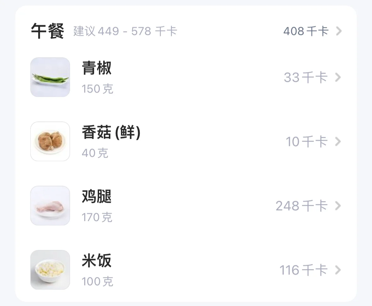Open the 鸡腿 entry title
This screenshot has height=306, width=372.
pyautogui.click(x=97, y=196)
